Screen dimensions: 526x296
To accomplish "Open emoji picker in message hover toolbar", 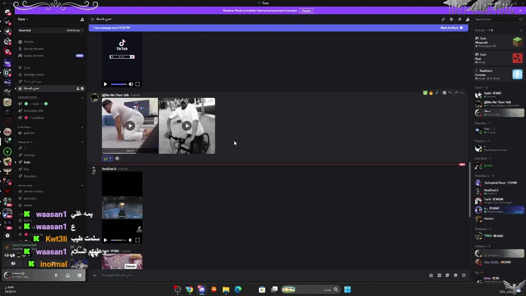I will coord(444,93).
